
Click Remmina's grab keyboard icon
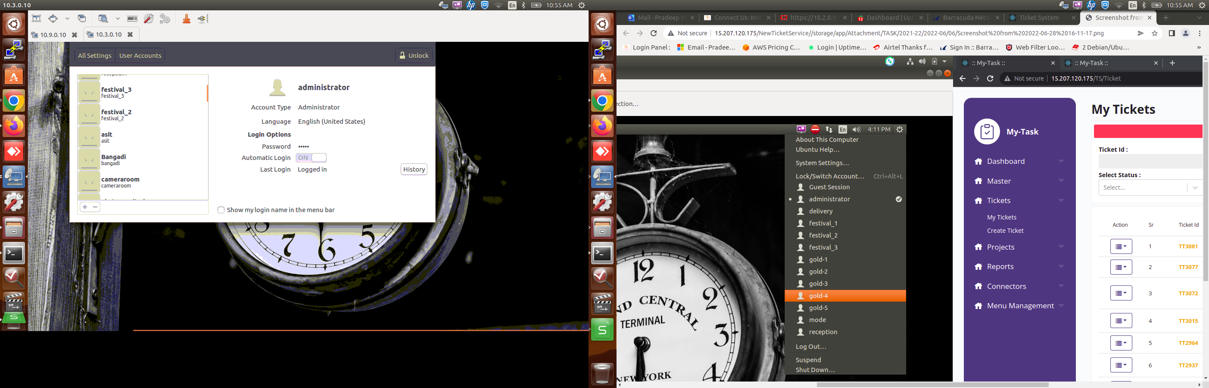[x=132, y=18]
